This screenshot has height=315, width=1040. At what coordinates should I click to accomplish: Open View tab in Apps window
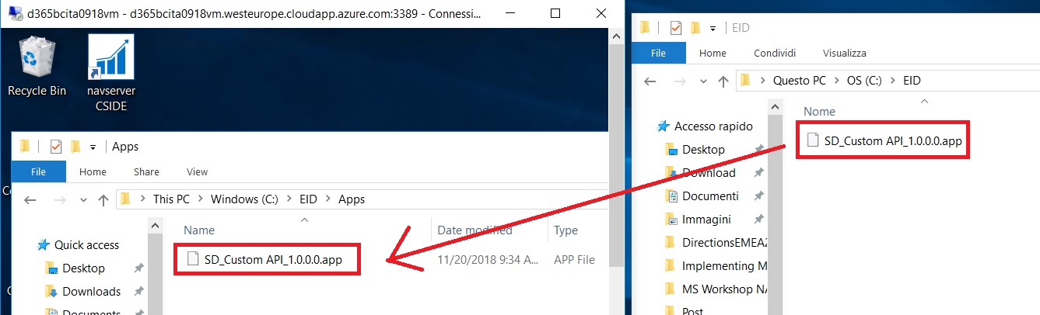pos(198,171)
